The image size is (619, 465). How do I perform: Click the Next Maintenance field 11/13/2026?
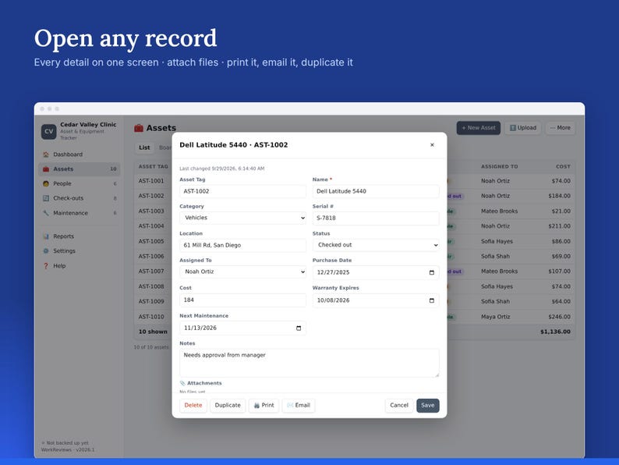[242, 328]
